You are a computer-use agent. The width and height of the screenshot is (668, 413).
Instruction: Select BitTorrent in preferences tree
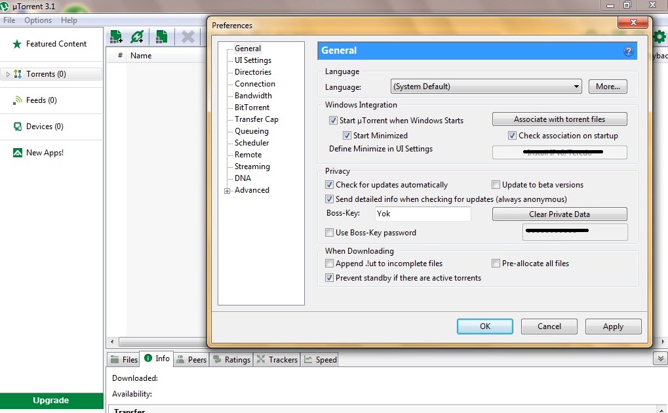coord(252,108)
